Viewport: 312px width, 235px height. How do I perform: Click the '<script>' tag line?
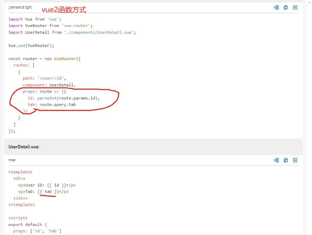(x=18, y=218)
